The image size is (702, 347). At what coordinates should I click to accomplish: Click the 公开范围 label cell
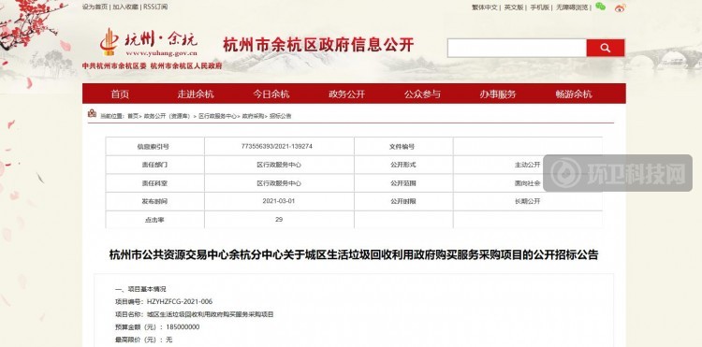pos(403,183)
